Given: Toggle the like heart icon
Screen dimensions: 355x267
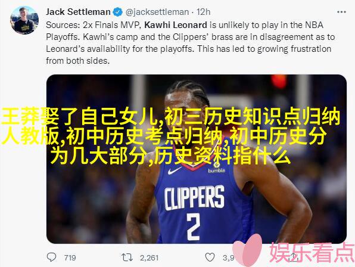Looking at the screenshot, I should pos(210,257).
